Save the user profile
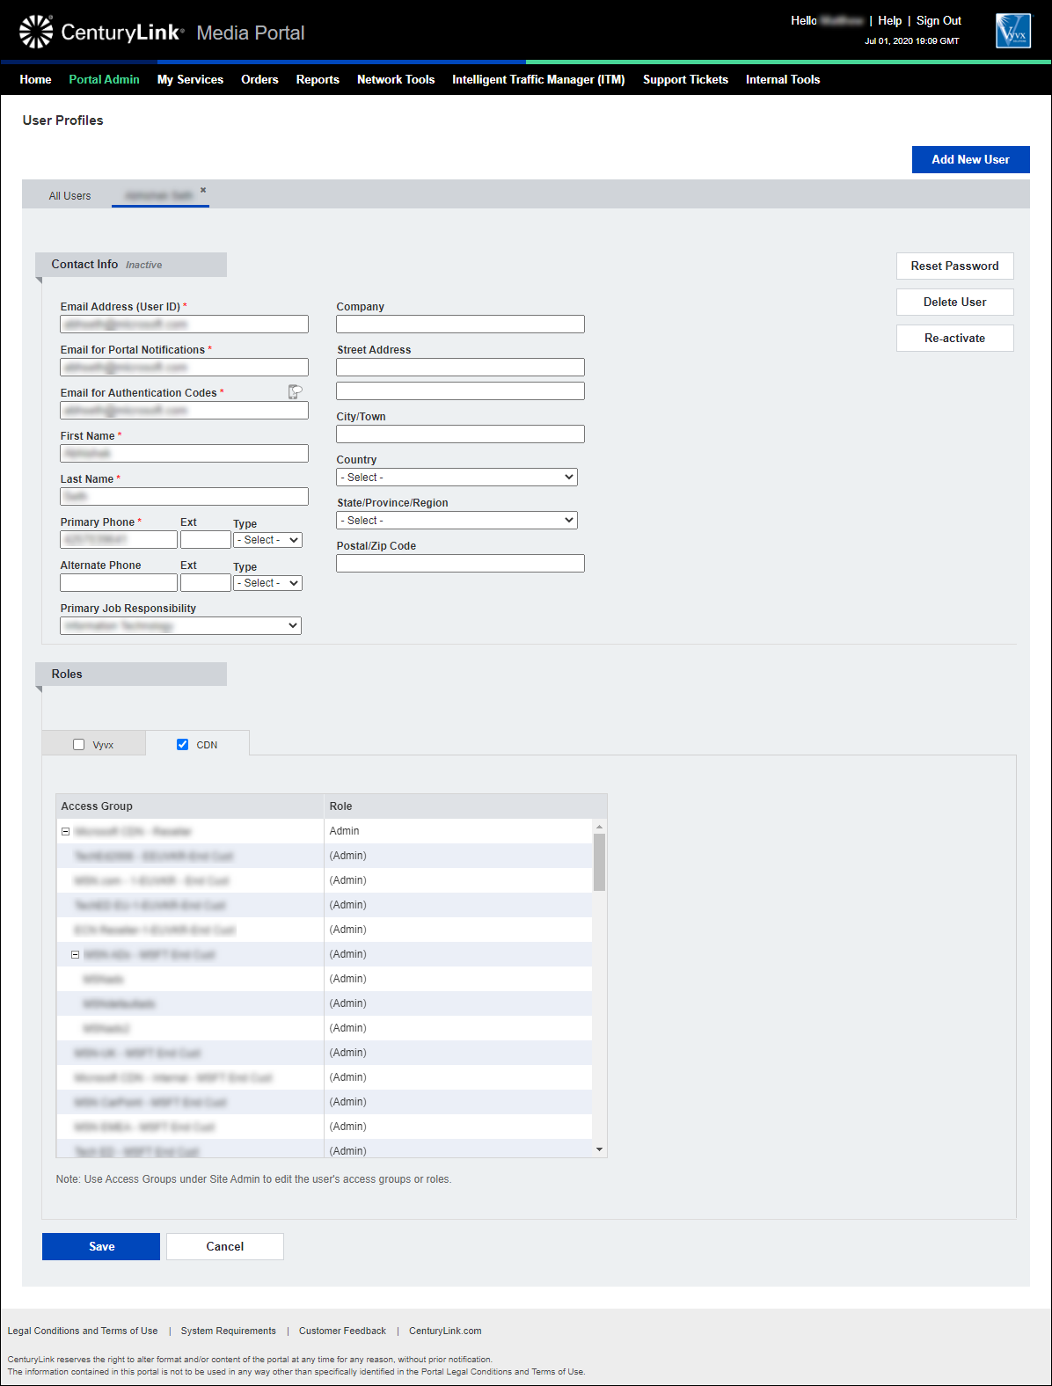This screenshot has height=1386, width=1052. (101, 1246)
